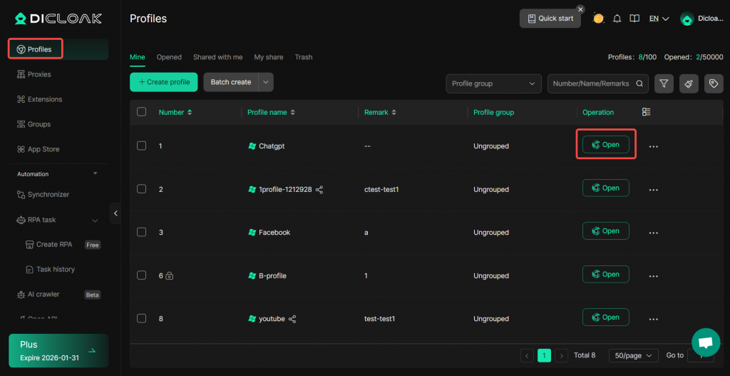Click the gold coin icon

[x=599, y=19]
